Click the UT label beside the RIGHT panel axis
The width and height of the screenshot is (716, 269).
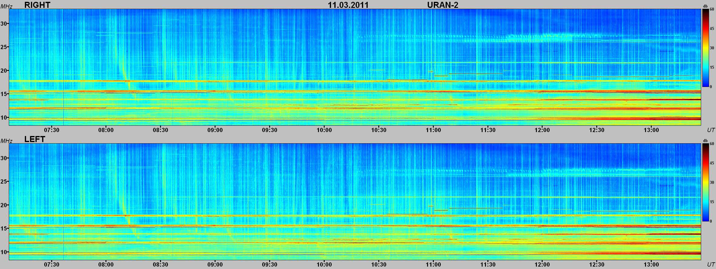pos(711,130)
